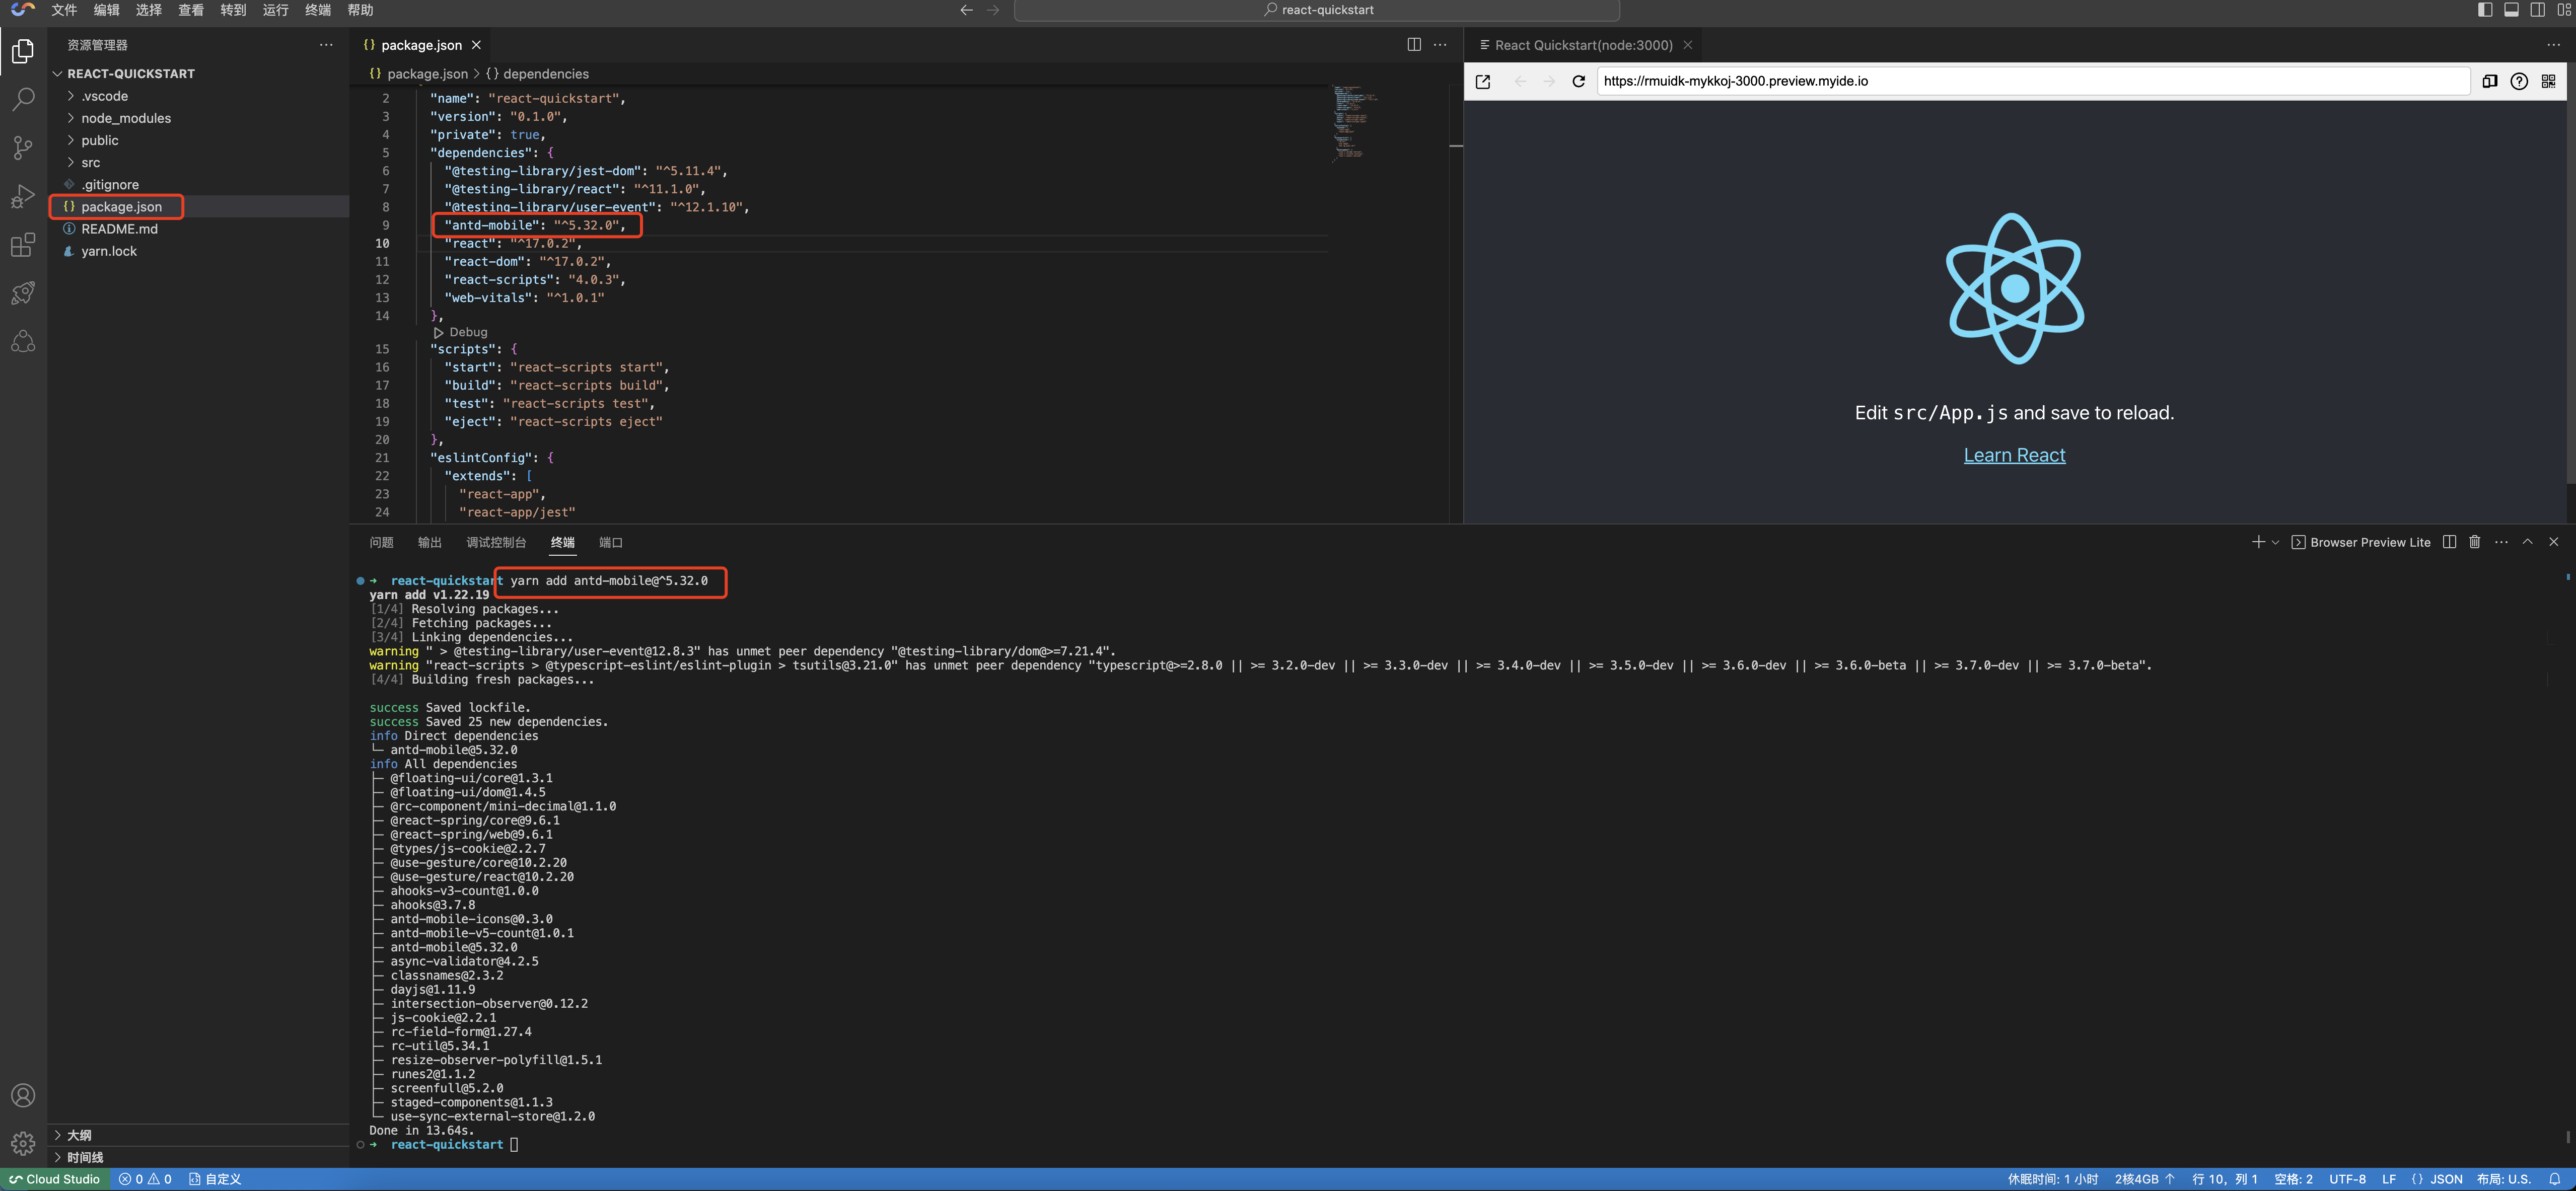
Task: Click the preview URL address field
Action: 2030,81
